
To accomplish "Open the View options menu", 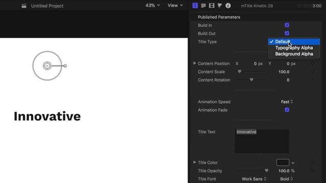I will click(175, 6).
